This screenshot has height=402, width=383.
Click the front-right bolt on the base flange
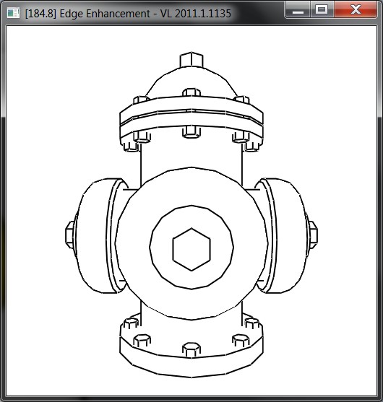click(x=241, y=341)
